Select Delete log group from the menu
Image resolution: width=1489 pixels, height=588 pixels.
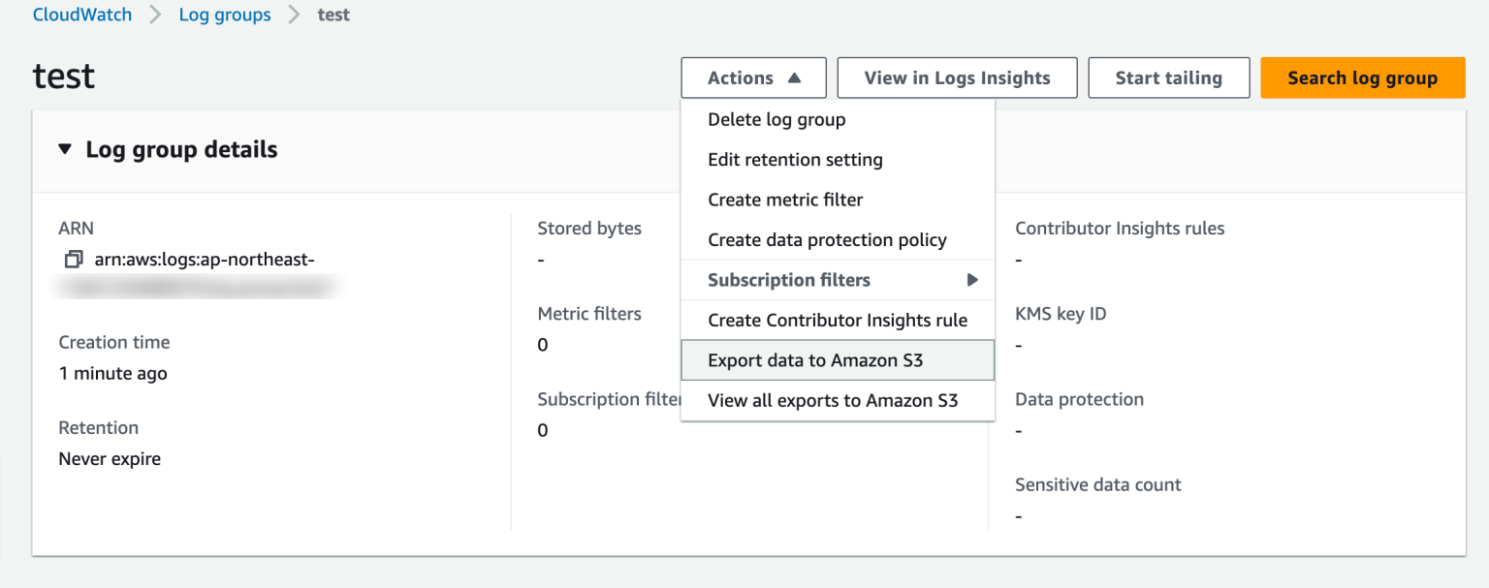776,119
